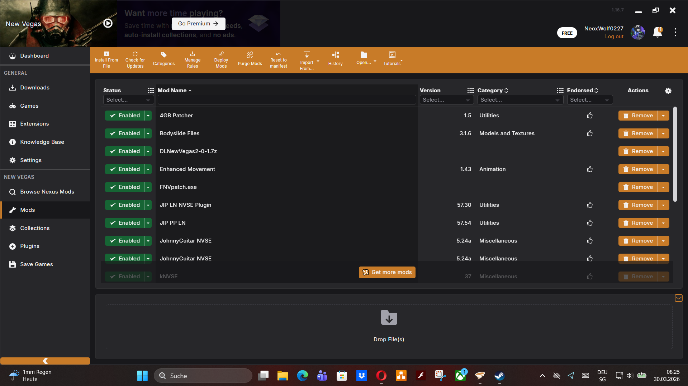Toggle Enabled status for FNVpatch.exe
Viewport: 688px width, 386px height.
click(x=124, y=187)
